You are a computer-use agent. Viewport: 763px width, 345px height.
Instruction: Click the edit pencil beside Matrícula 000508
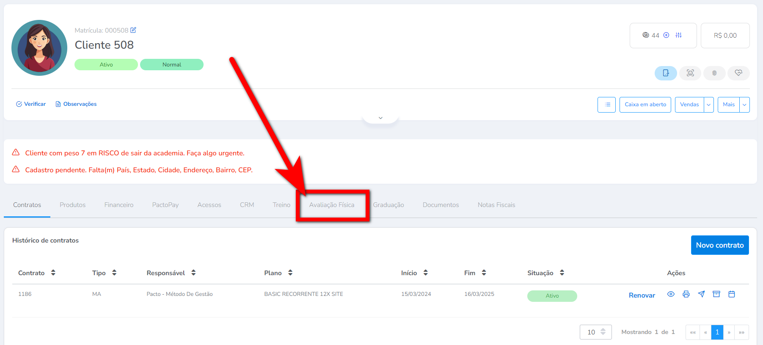point(133,30)
